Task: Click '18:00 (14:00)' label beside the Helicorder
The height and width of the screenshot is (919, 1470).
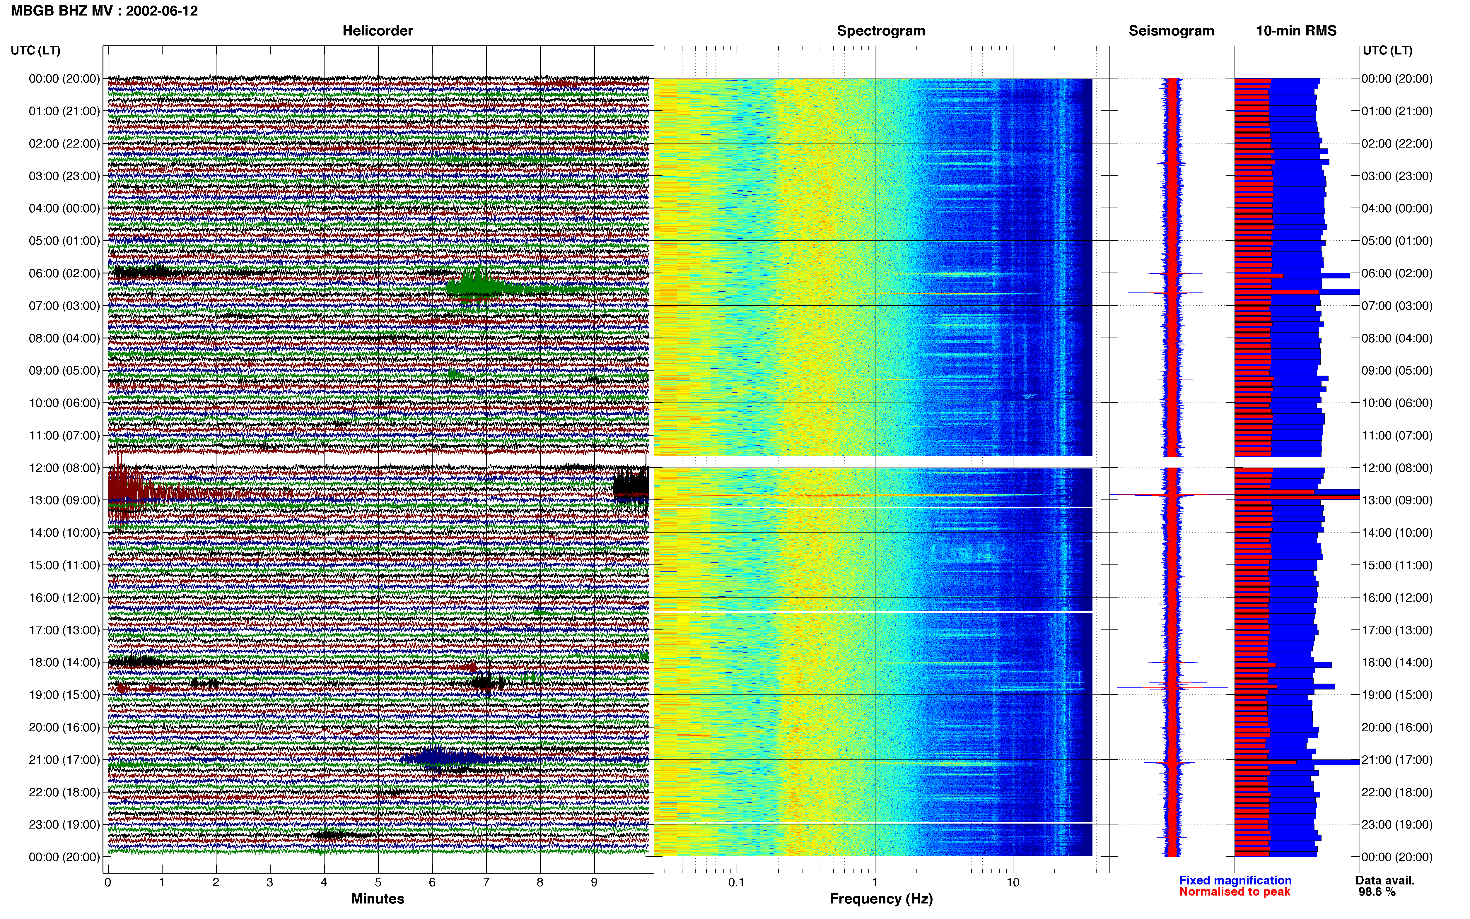Action: [x=64, y=663]
